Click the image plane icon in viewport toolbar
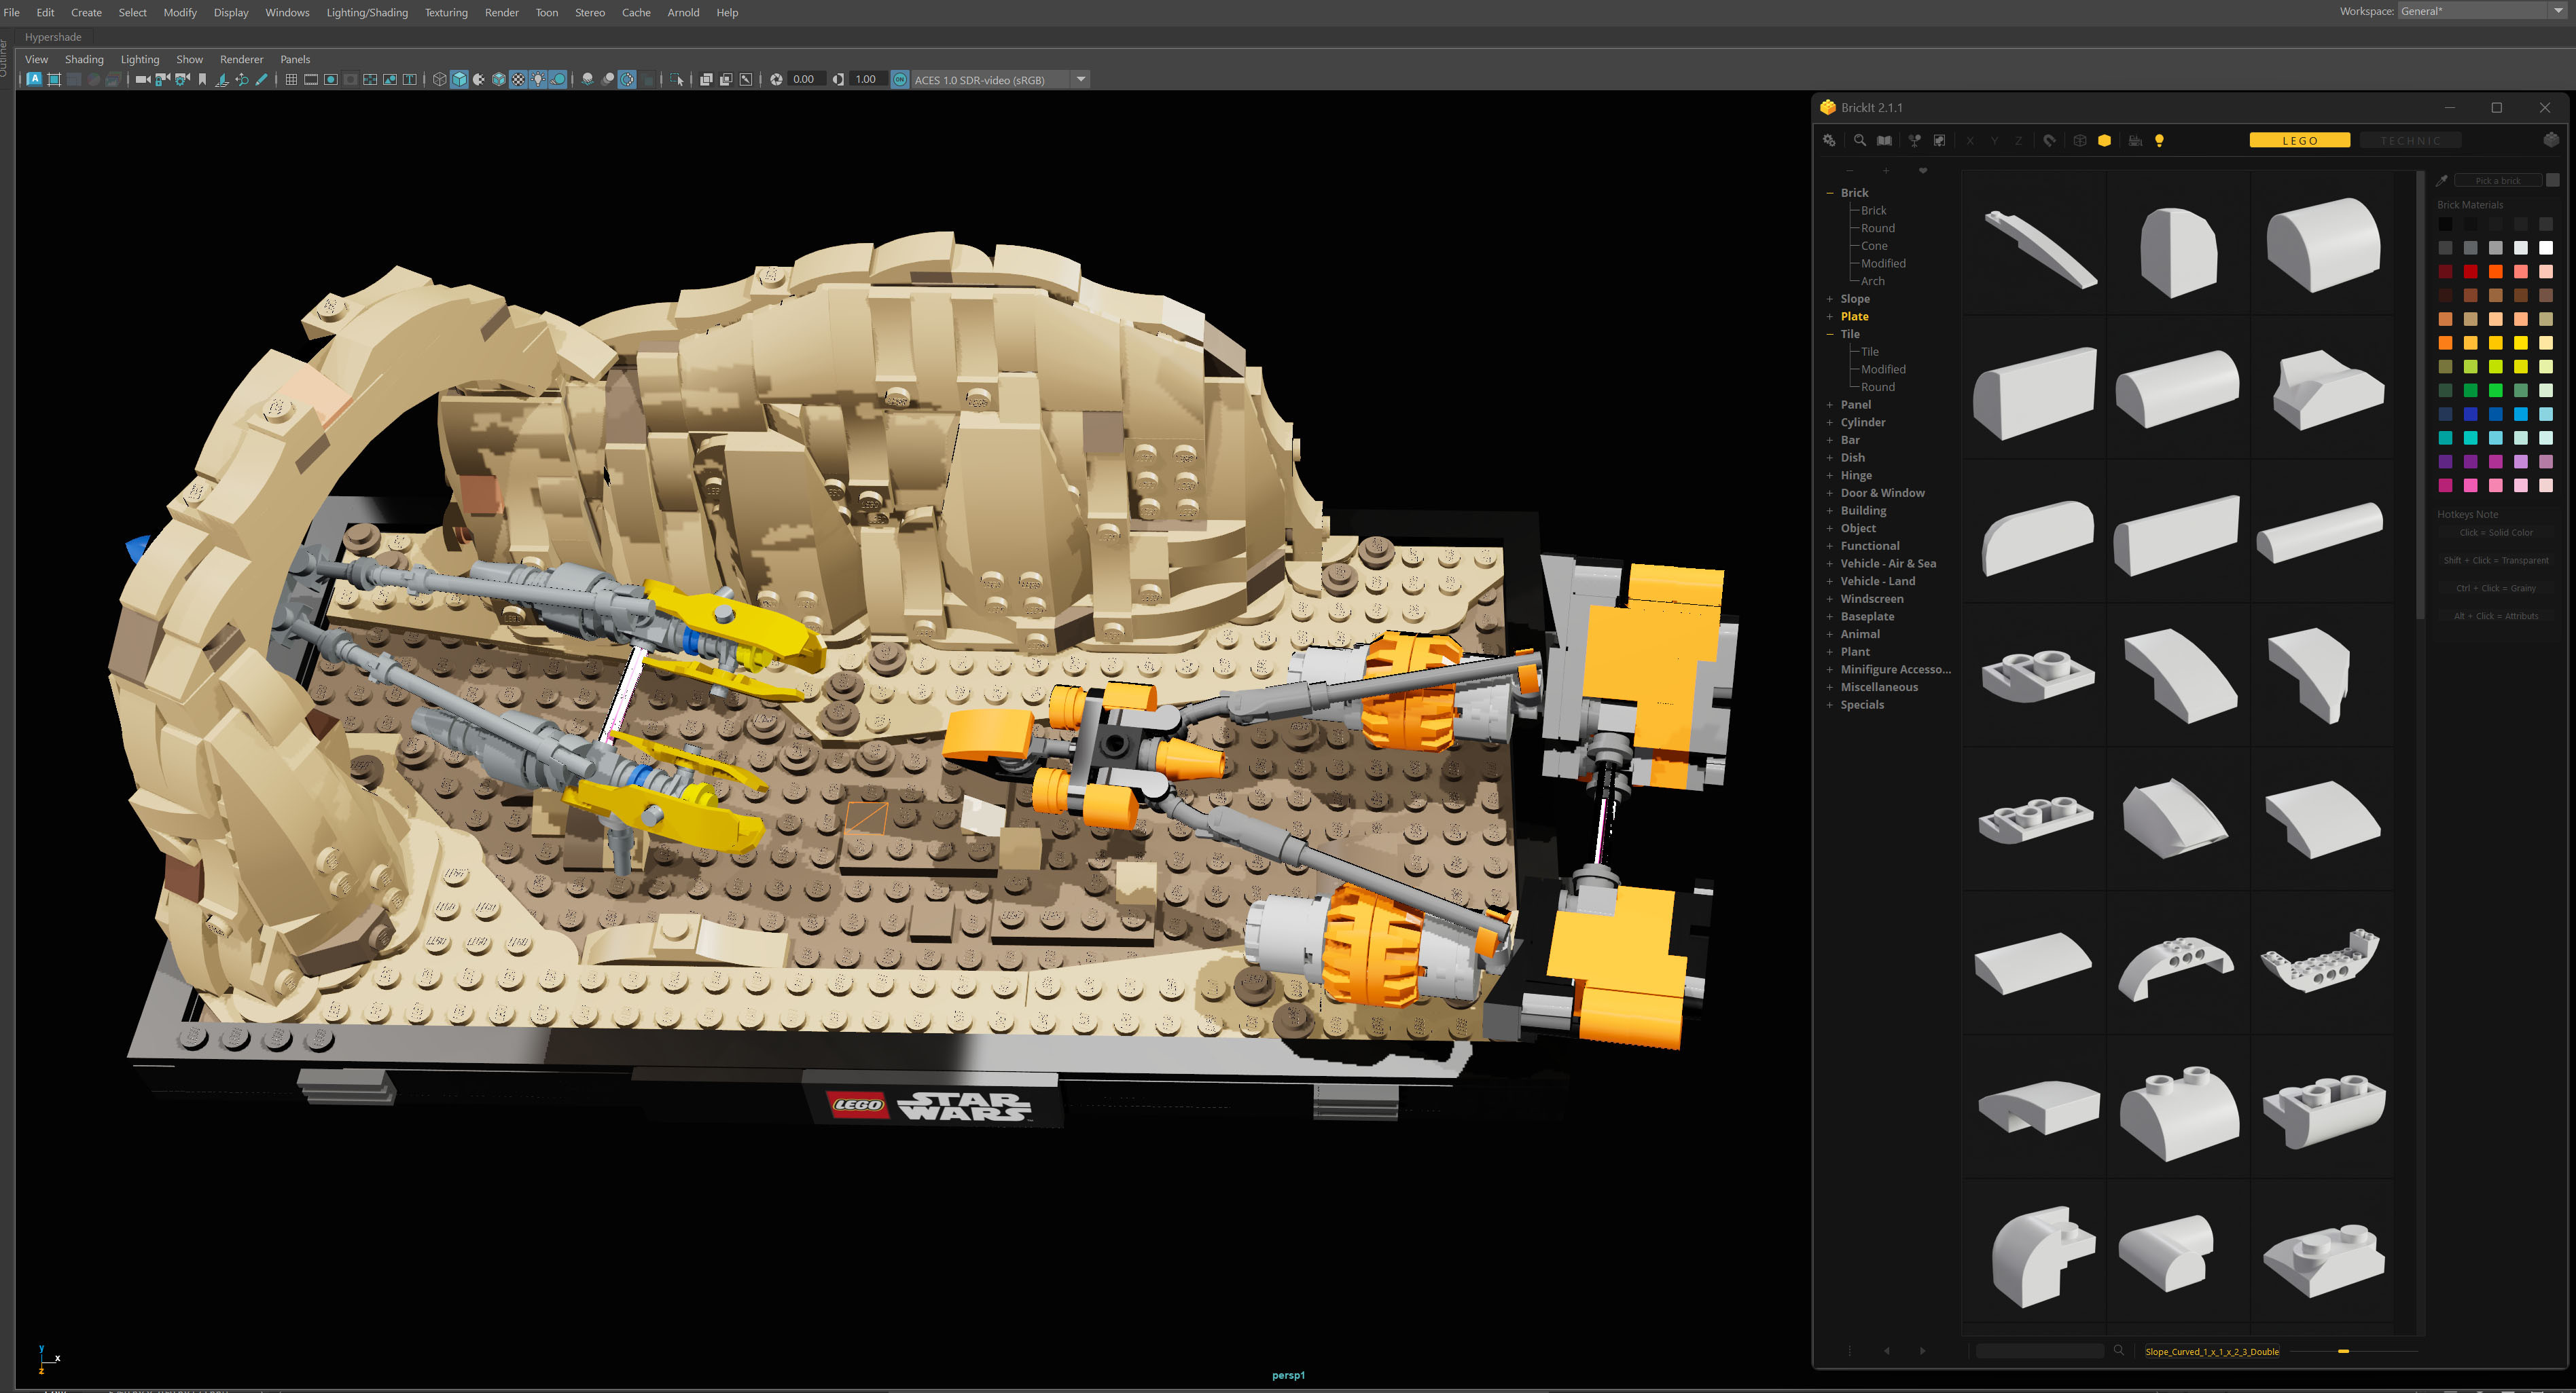2576x1393 pixels. click(x=222, y=79)
